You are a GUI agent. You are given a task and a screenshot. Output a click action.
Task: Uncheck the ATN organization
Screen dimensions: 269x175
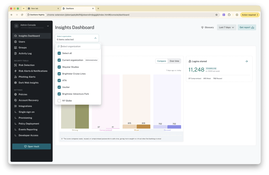(x=59, y=80)
